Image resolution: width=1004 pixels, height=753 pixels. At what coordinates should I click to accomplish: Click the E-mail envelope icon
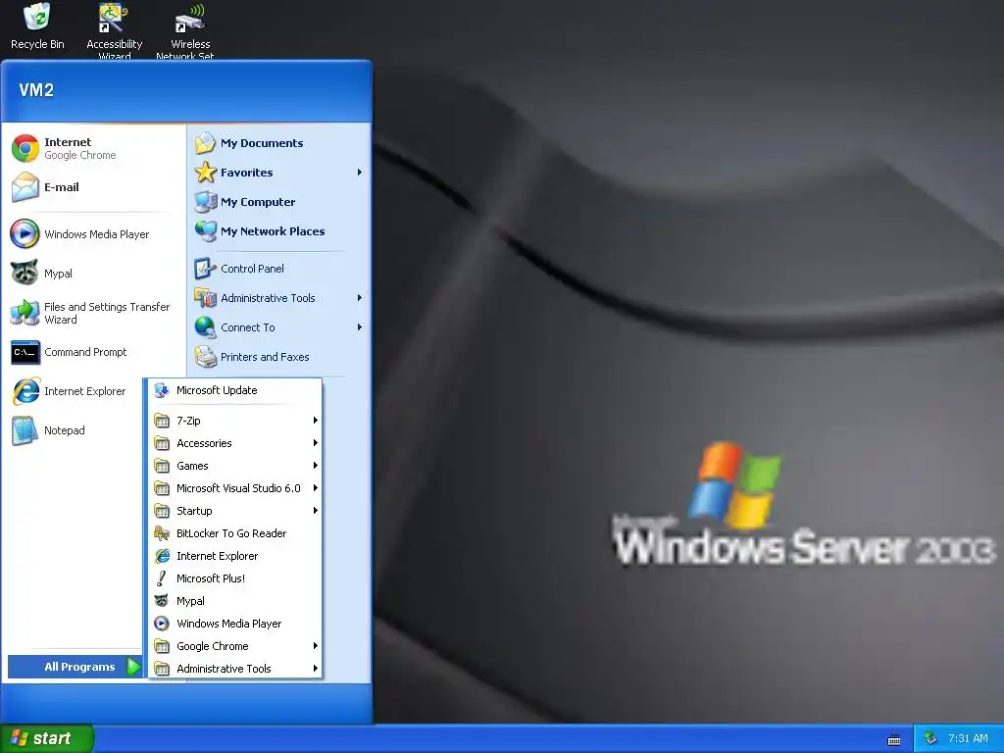pos(25,187)
